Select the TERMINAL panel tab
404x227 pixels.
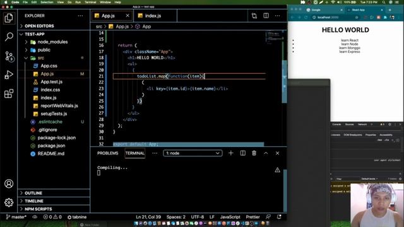point(134,153)
